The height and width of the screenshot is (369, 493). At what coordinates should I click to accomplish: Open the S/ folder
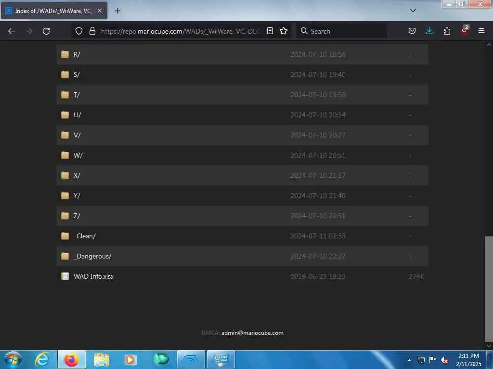click(77, 74)
